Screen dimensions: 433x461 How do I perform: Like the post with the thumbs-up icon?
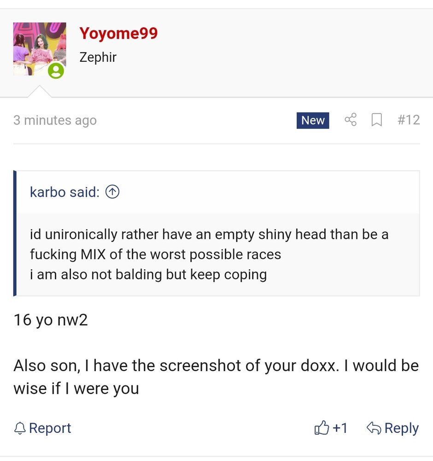[x=322, y=428]
